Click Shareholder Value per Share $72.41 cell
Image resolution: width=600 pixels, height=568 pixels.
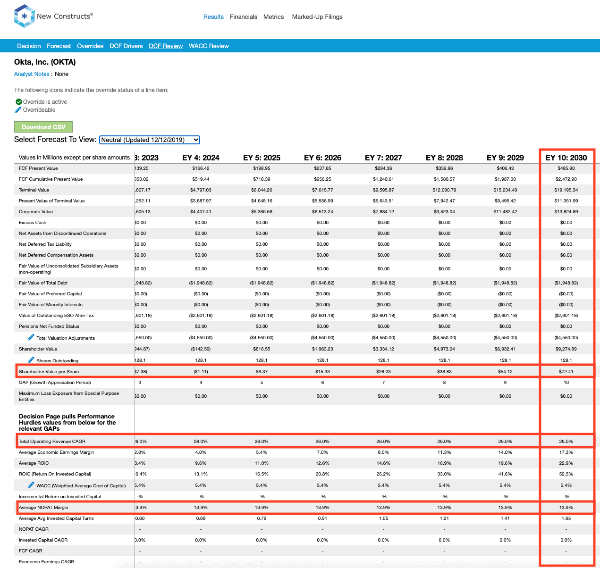coord(566,372)
